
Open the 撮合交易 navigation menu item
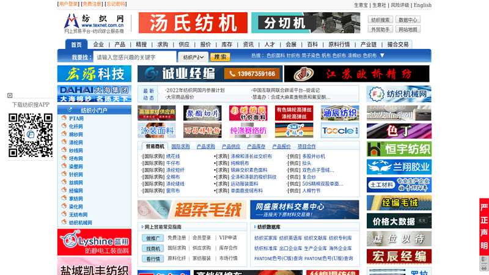pyautogui.click(x=398, y=45)
